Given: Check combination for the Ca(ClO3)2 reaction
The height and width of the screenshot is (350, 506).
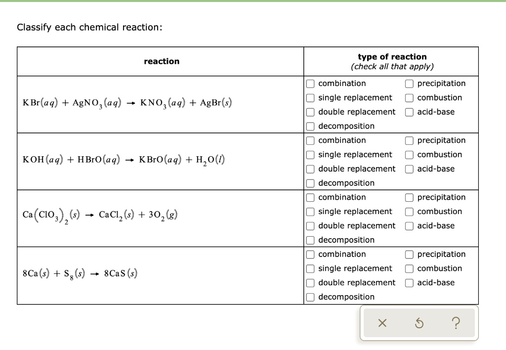Looking at the screenshot, I should click(310, 197).
